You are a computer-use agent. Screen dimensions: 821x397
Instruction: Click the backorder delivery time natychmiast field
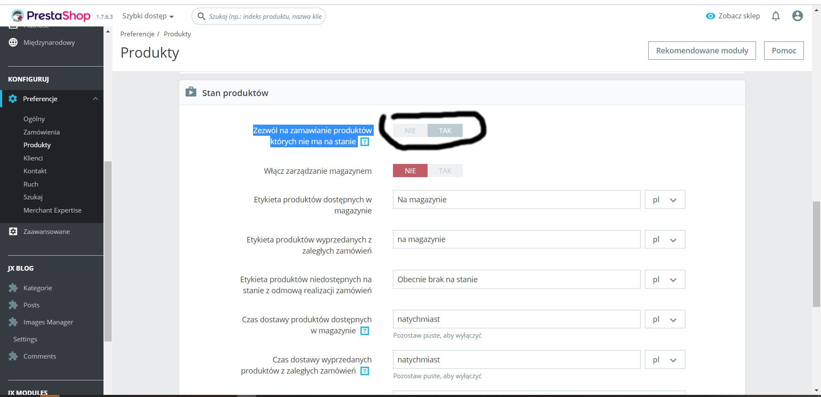click(517, 359)
